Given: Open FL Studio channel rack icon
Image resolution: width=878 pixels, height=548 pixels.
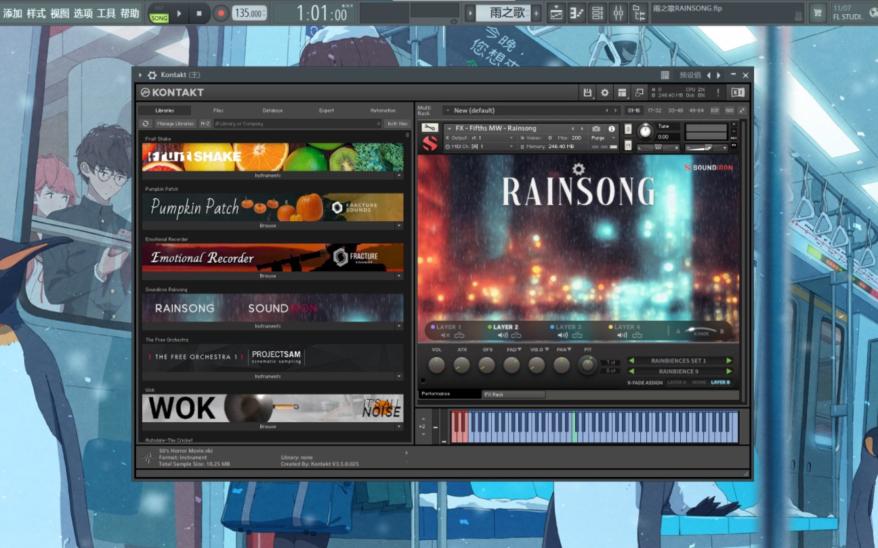Looking at the screenshot, I should click(x=597, y=12).
